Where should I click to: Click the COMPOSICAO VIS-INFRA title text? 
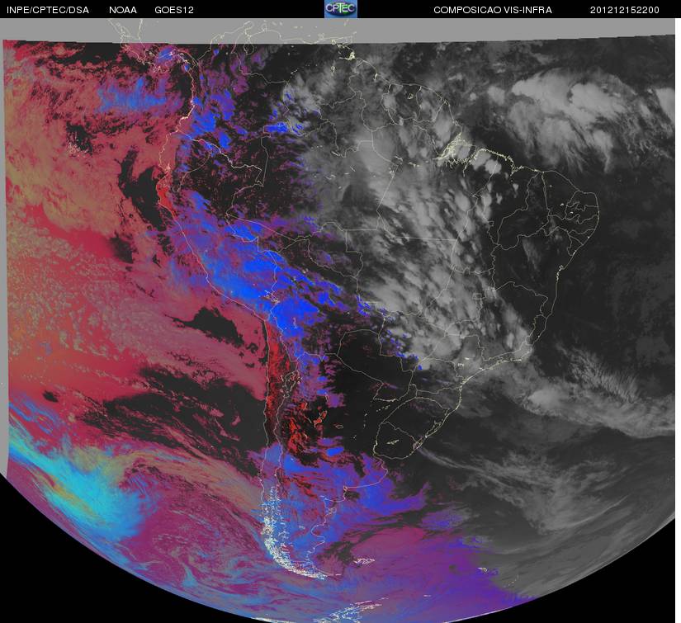493,10
